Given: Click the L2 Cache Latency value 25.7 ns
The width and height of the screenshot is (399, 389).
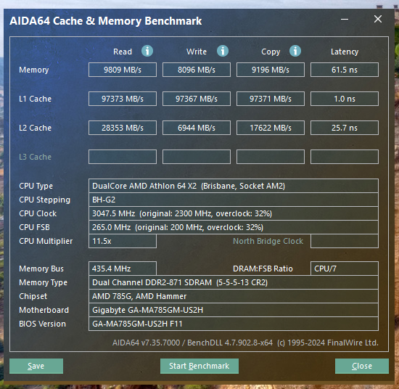Looking at the screenshot, I should [345, 128].
